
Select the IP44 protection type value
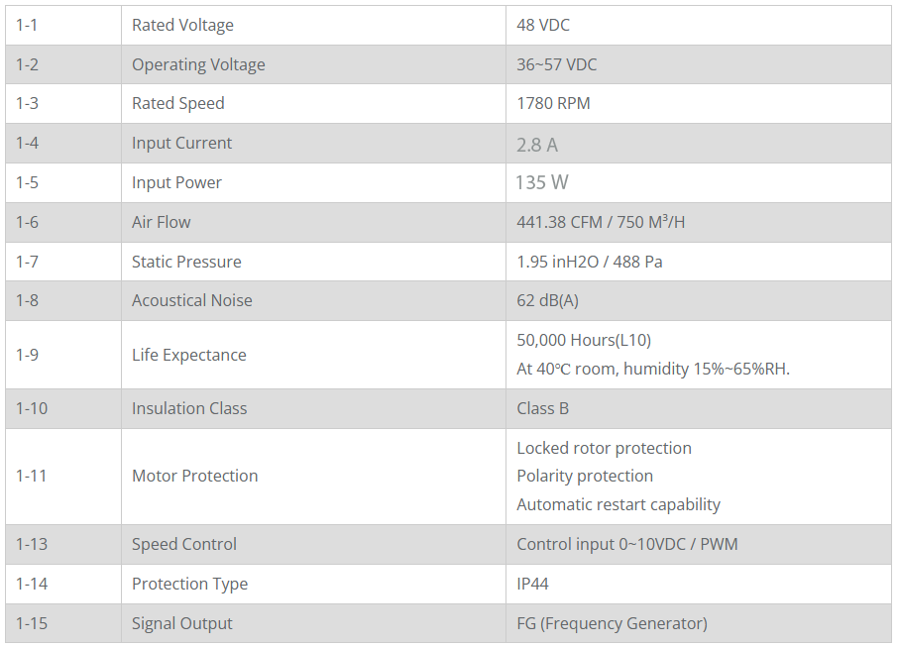532,584
